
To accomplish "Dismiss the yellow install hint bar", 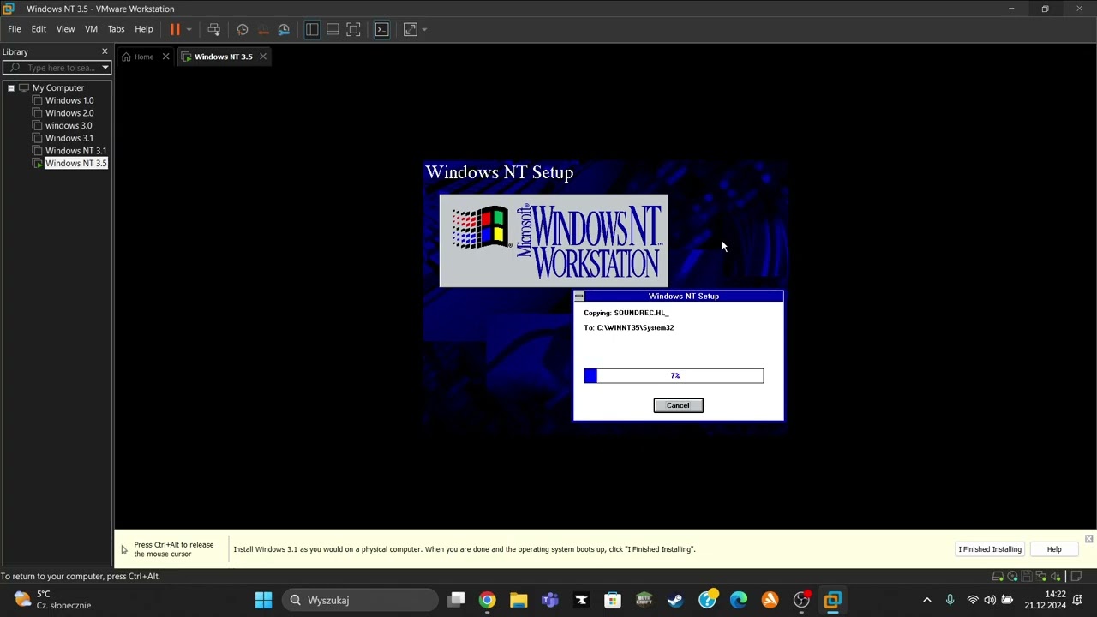I will [1088, 539].
